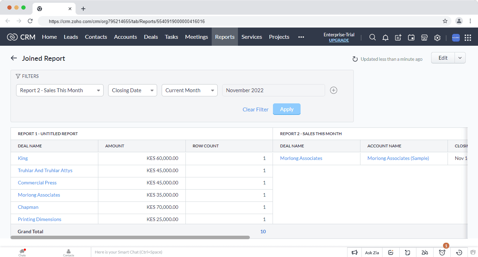Open the Meetings tab
This screenshot has height=257, width=478.
click(196, 37)
